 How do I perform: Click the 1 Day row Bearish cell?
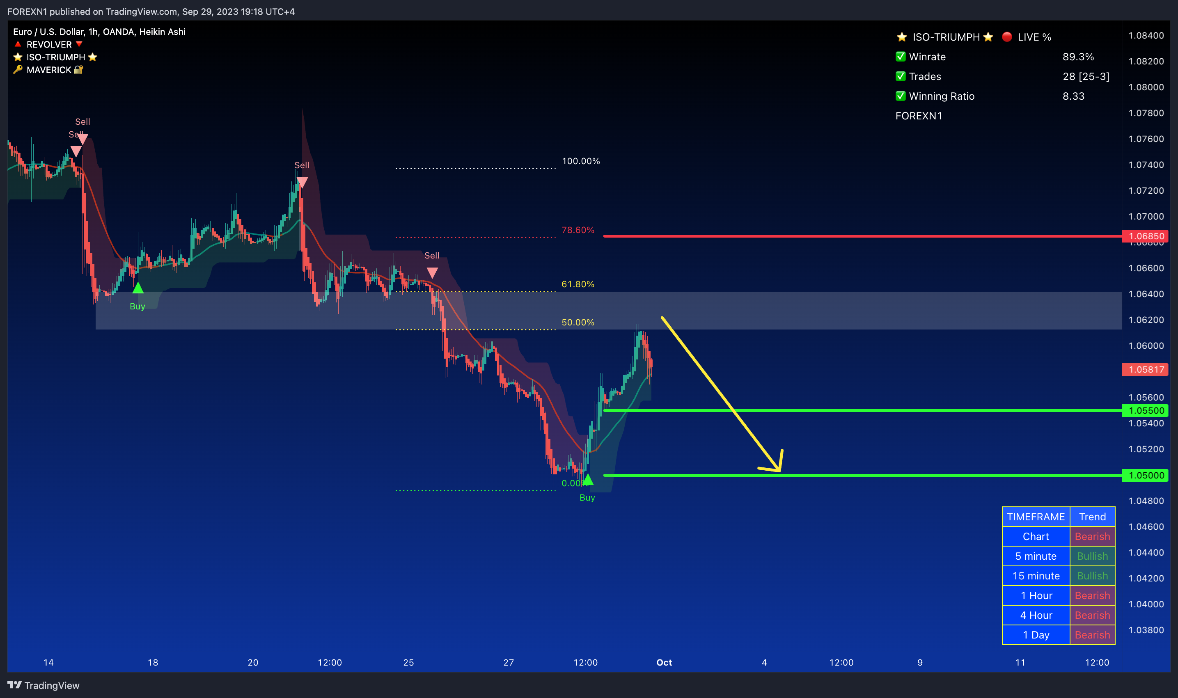(1092, 636)
